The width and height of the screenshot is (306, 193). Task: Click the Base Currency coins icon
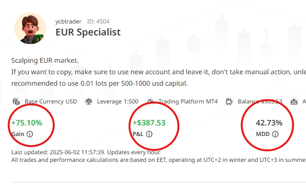click(x=16, y=102)
